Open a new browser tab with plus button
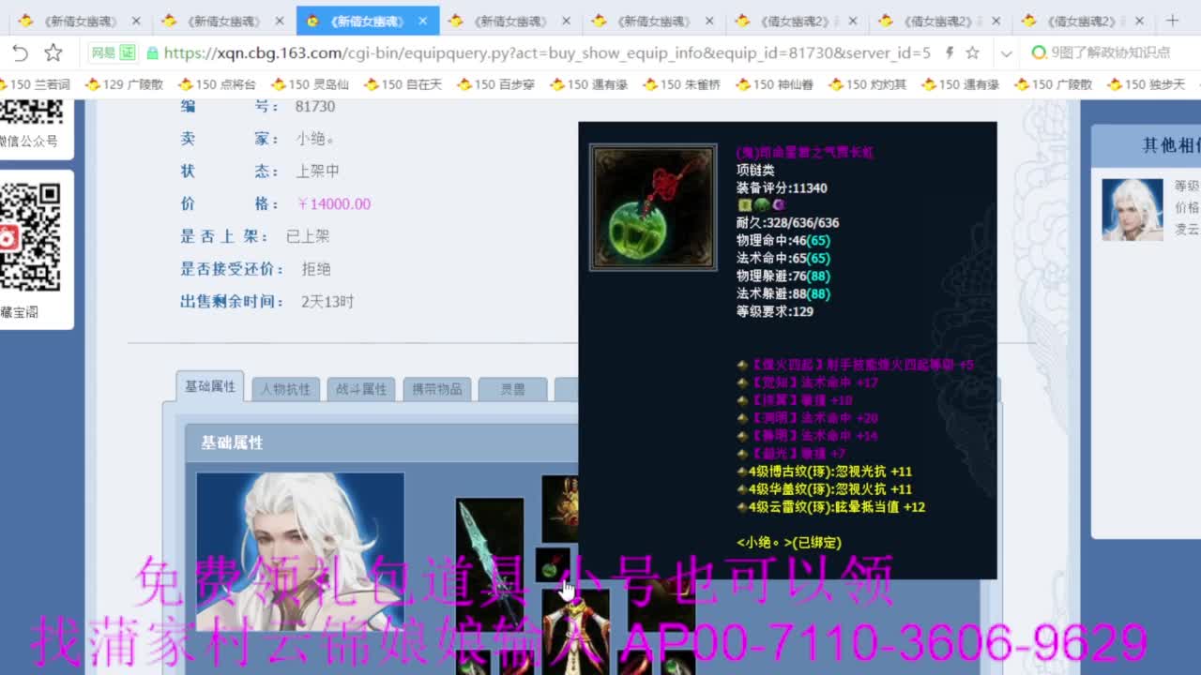This screenshot has width=1201, height=675. pos(1172,21)
